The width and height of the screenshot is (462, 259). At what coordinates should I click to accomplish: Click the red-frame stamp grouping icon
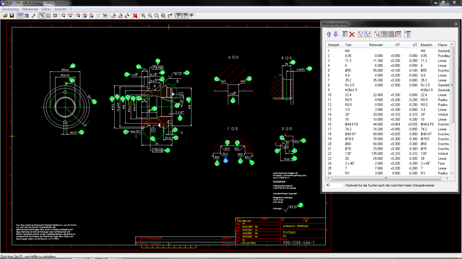pyautogui.click(x=361, y=34)
